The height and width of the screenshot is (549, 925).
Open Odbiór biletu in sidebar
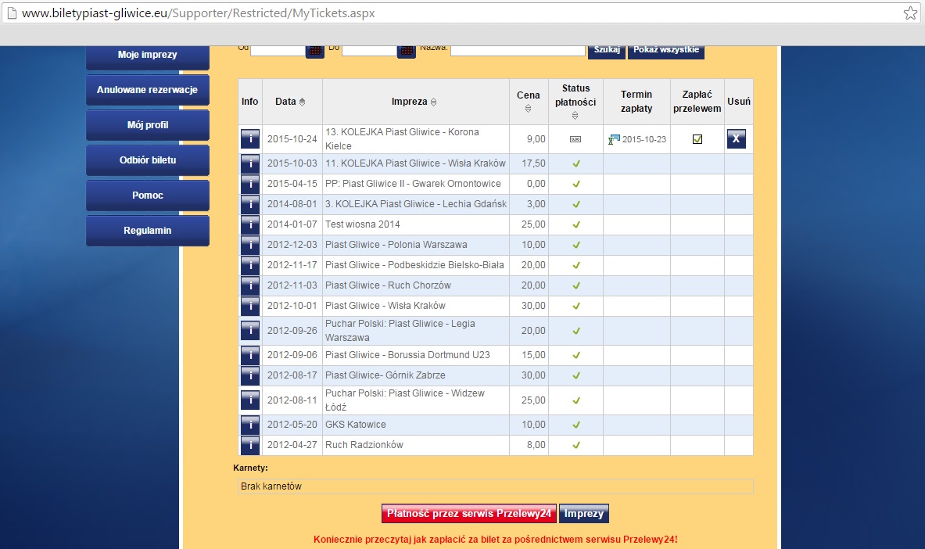[147, 160]
